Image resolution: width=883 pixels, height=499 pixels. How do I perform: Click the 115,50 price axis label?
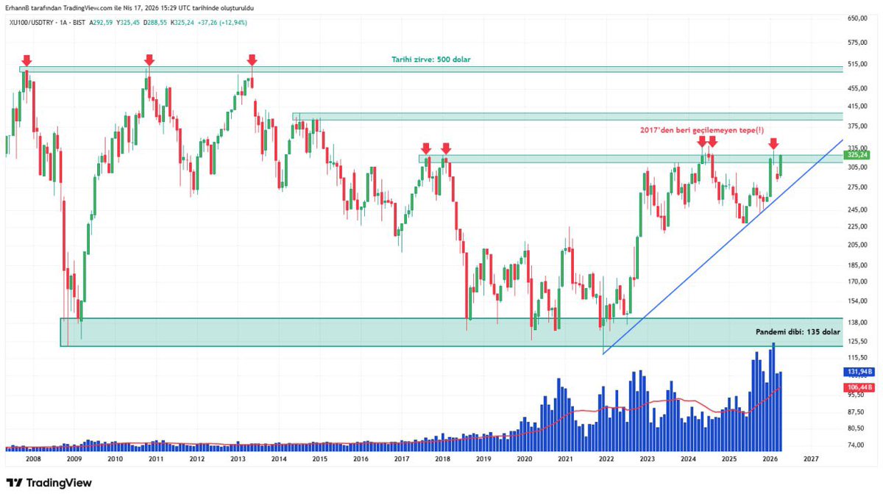tap(857, 357)
